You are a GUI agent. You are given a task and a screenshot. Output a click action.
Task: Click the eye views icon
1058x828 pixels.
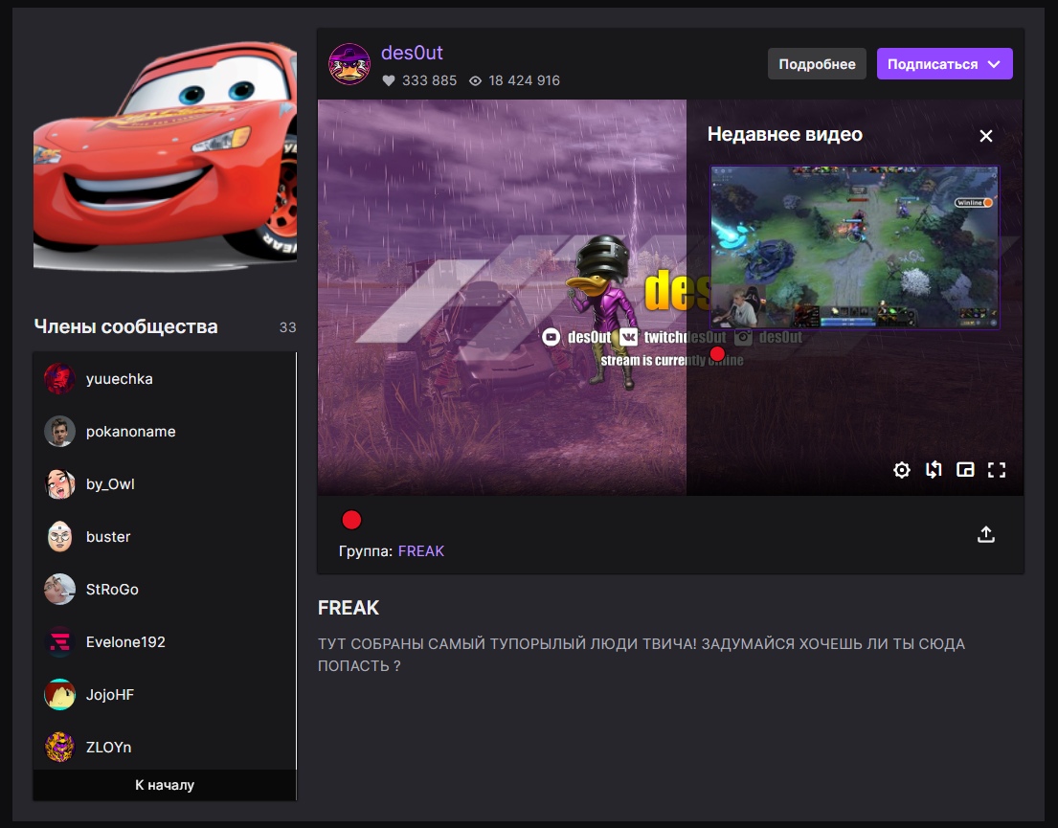(x=475, y=81)
